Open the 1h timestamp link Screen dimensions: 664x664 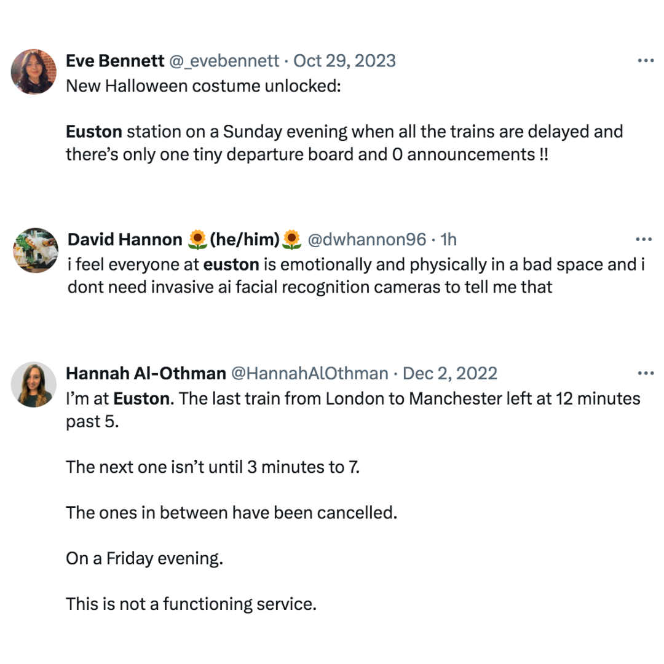448,240
